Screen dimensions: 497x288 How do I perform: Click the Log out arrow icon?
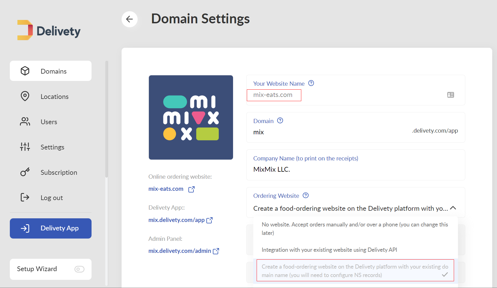coord(25,197)
